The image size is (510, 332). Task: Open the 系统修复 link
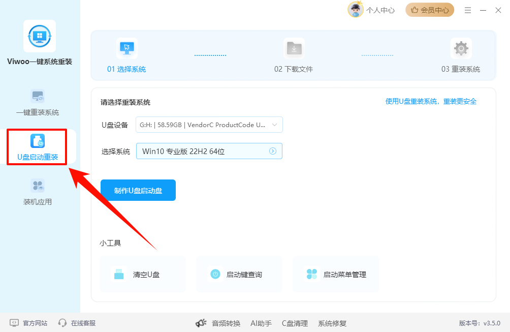point(332,323)
